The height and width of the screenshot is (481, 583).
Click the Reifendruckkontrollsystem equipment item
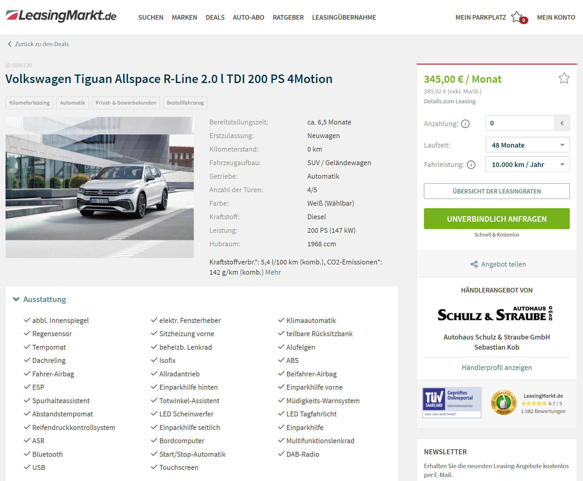click(x=74, y=427)
